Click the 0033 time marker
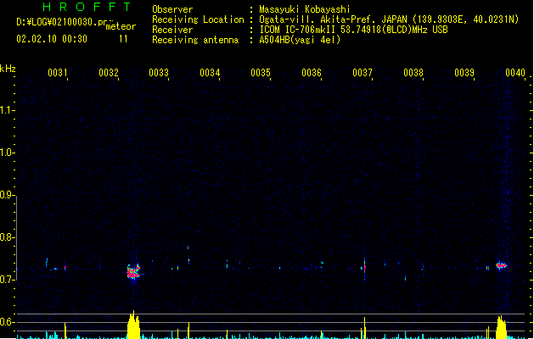534x339 pixels. tap(159, 73)
